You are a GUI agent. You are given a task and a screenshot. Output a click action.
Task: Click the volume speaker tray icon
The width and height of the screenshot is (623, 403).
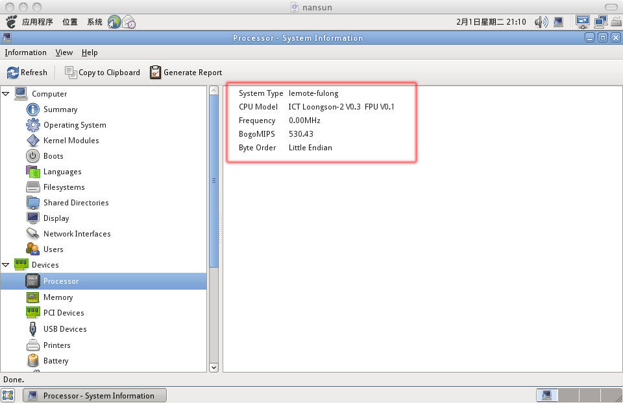click(x=541, y=22)
